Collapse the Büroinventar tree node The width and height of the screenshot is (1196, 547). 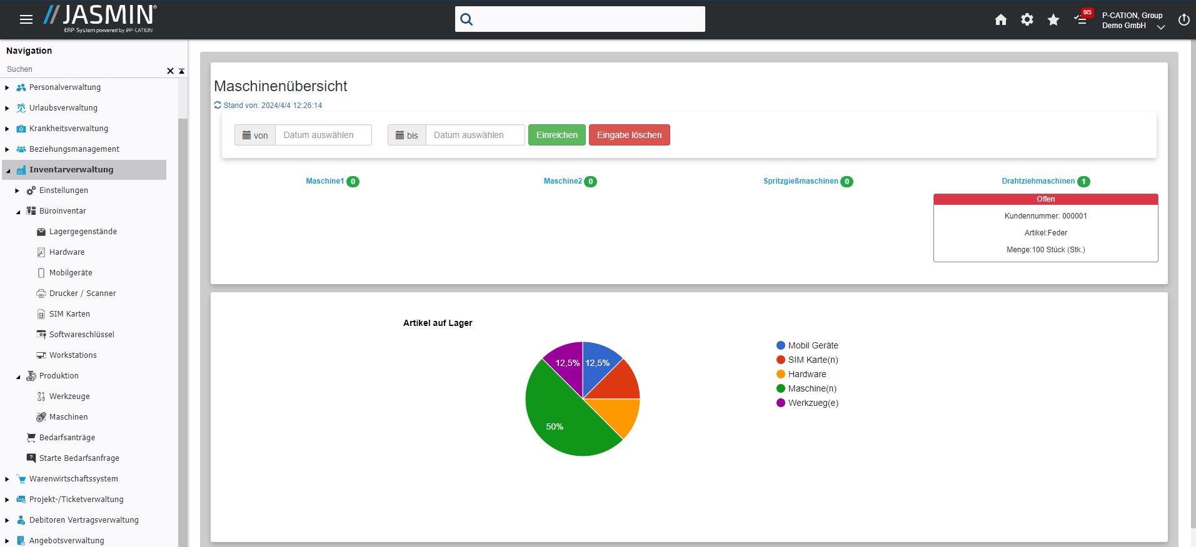[18, 212]
